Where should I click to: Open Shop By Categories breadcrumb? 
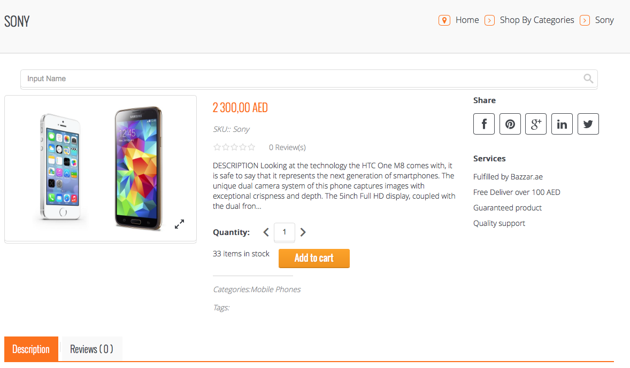[536, 20]
